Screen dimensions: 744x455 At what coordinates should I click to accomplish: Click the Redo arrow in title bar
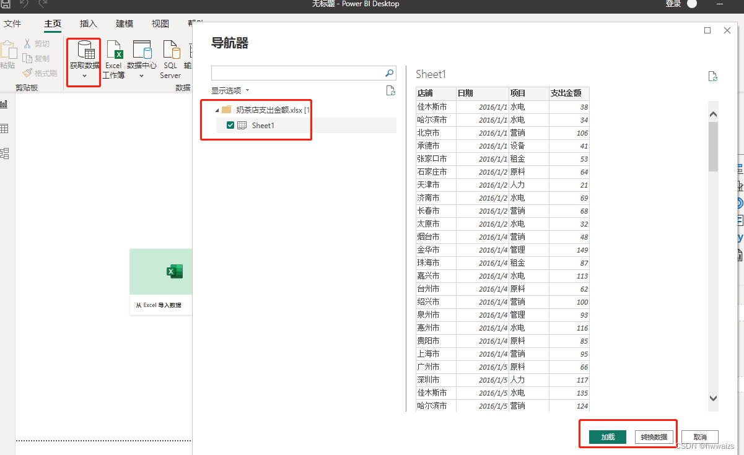pyautogui.click(x=43, y=4)
